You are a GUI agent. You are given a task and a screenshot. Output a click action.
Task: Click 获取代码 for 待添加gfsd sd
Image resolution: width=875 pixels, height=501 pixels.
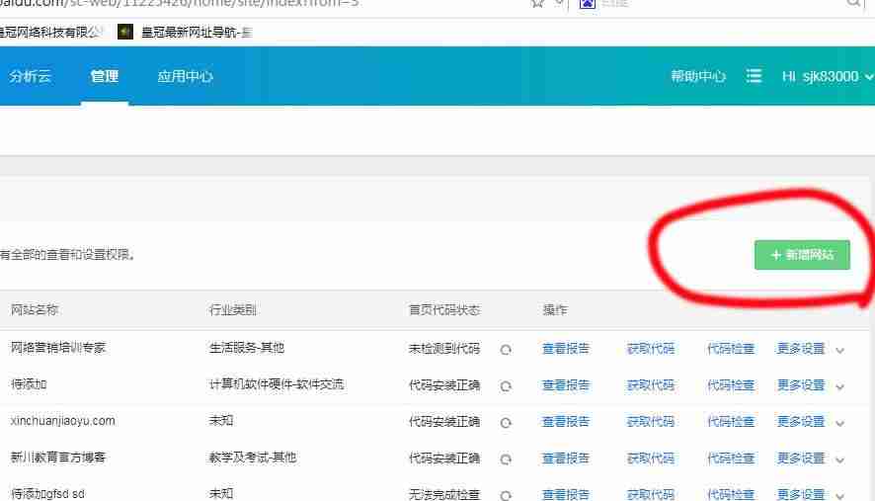tap(651, 494)
